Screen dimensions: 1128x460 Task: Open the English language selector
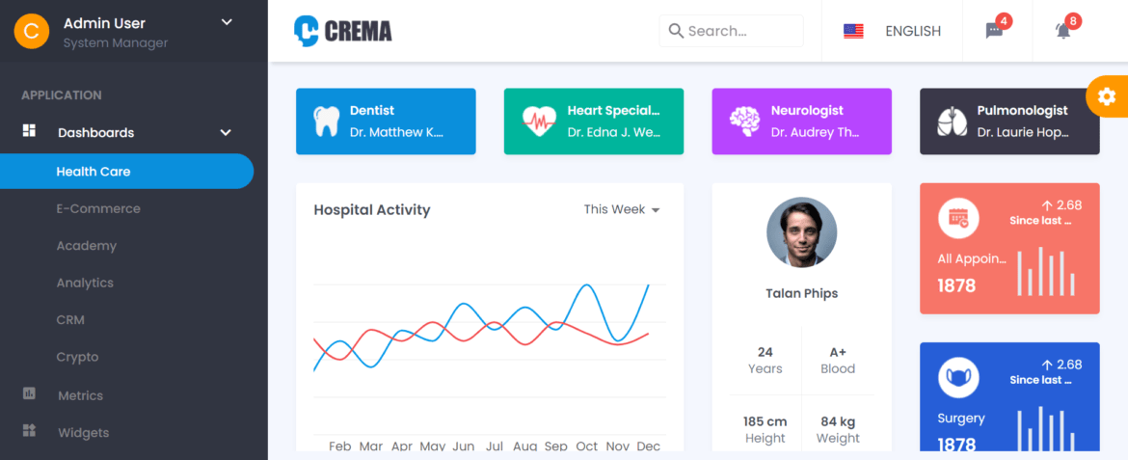[x=892, y=31]
